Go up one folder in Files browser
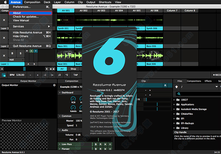Image resolution: width=221 pixels, height=154 pixels. (x=176, y=87)
